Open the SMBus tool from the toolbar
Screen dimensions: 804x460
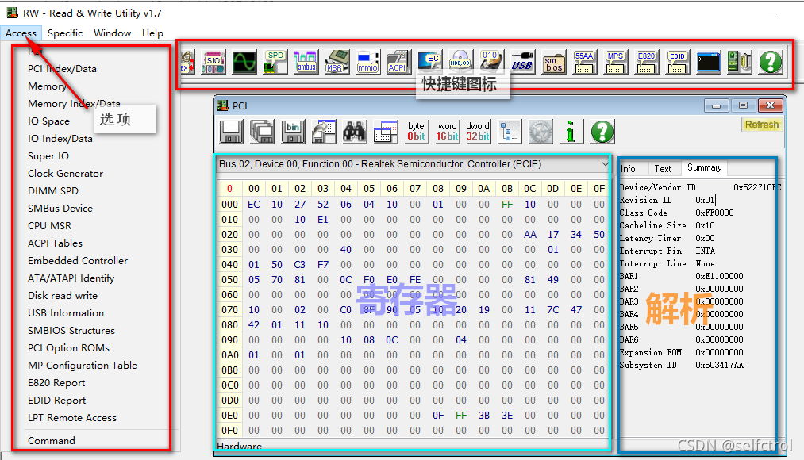point(306,62)
